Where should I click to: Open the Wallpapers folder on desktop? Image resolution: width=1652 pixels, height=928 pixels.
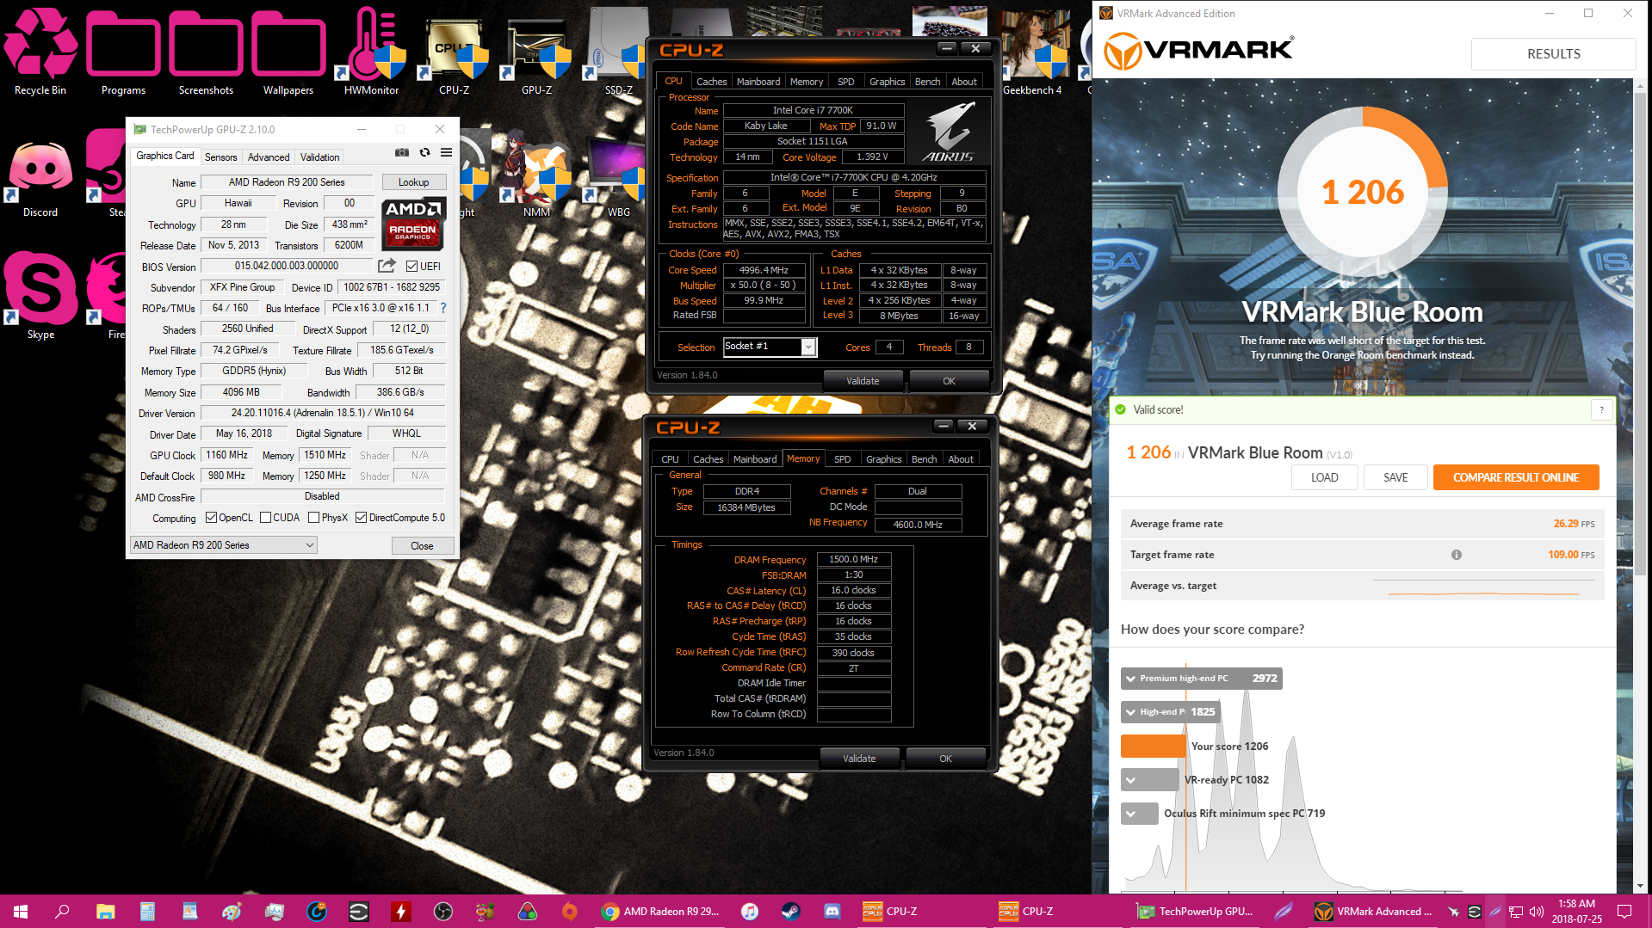(288, 52)
